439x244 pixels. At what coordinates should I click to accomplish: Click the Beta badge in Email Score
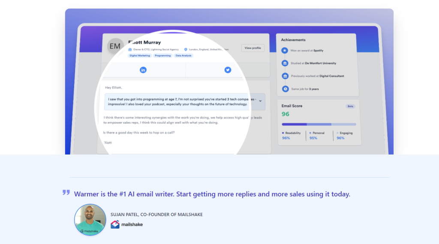[x=350, y=106]
